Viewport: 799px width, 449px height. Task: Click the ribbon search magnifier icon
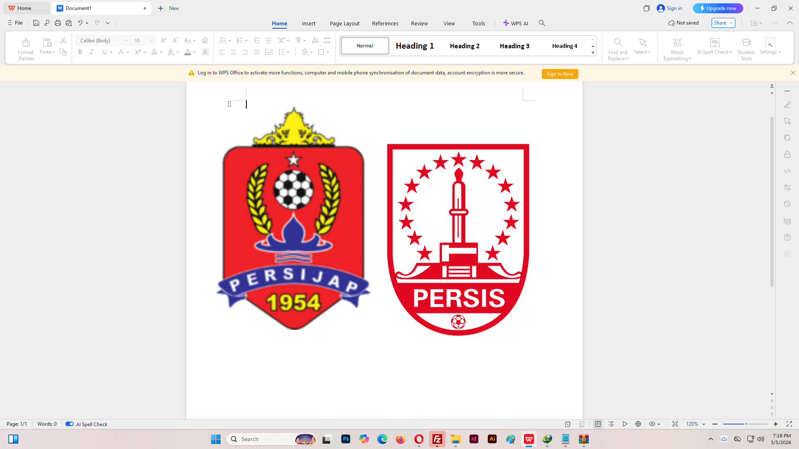pyautogui.click(x=542, y=23)
